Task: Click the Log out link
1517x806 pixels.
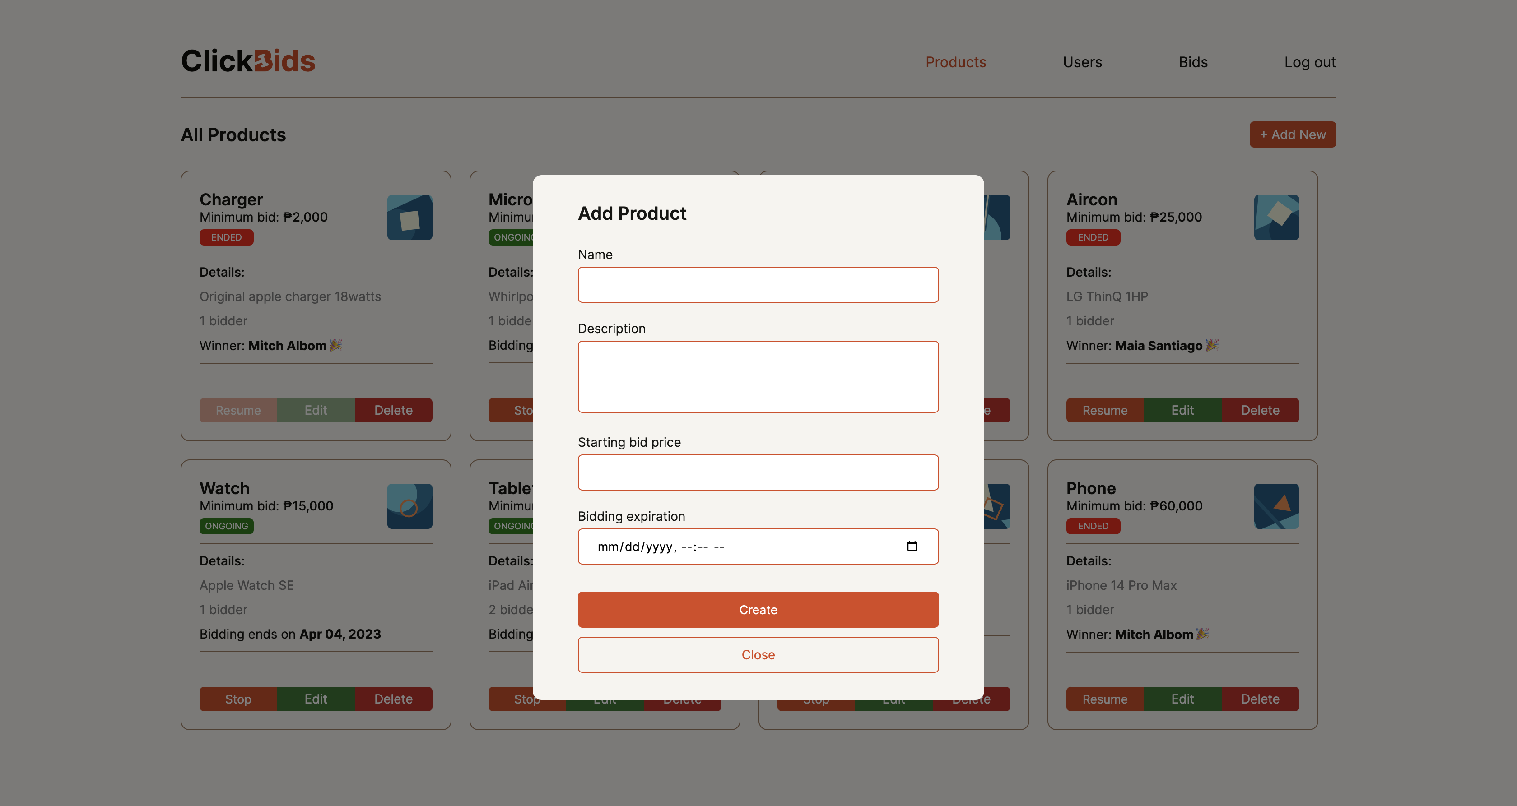Action: [x=1309, y=62]
